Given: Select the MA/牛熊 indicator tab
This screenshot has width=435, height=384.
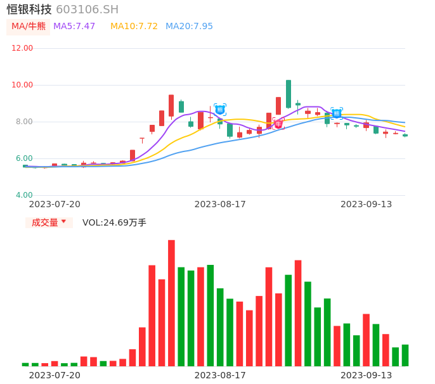Looking at the screenshot, I should coord(29,27).
